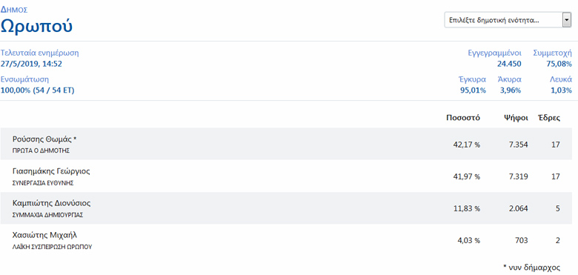Viewport: 578px width, 275px height.
Task: Open the δημοτική ενότητα dropdown arrow
Action: point(567,20)
